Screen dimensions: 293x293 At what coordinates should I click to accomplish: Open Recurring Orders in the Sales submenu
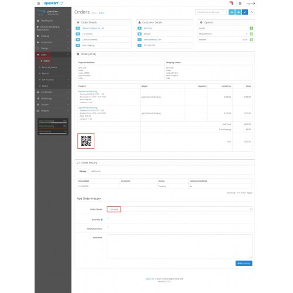click(49, 67)
